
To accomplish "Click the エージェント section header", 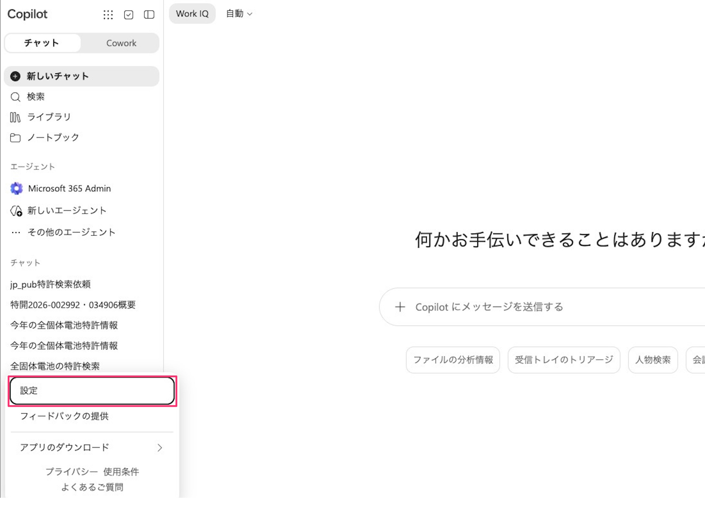I will [33, 167].
